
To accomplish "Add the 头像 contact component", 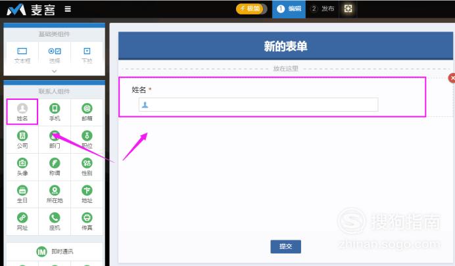I will [22, 167].
